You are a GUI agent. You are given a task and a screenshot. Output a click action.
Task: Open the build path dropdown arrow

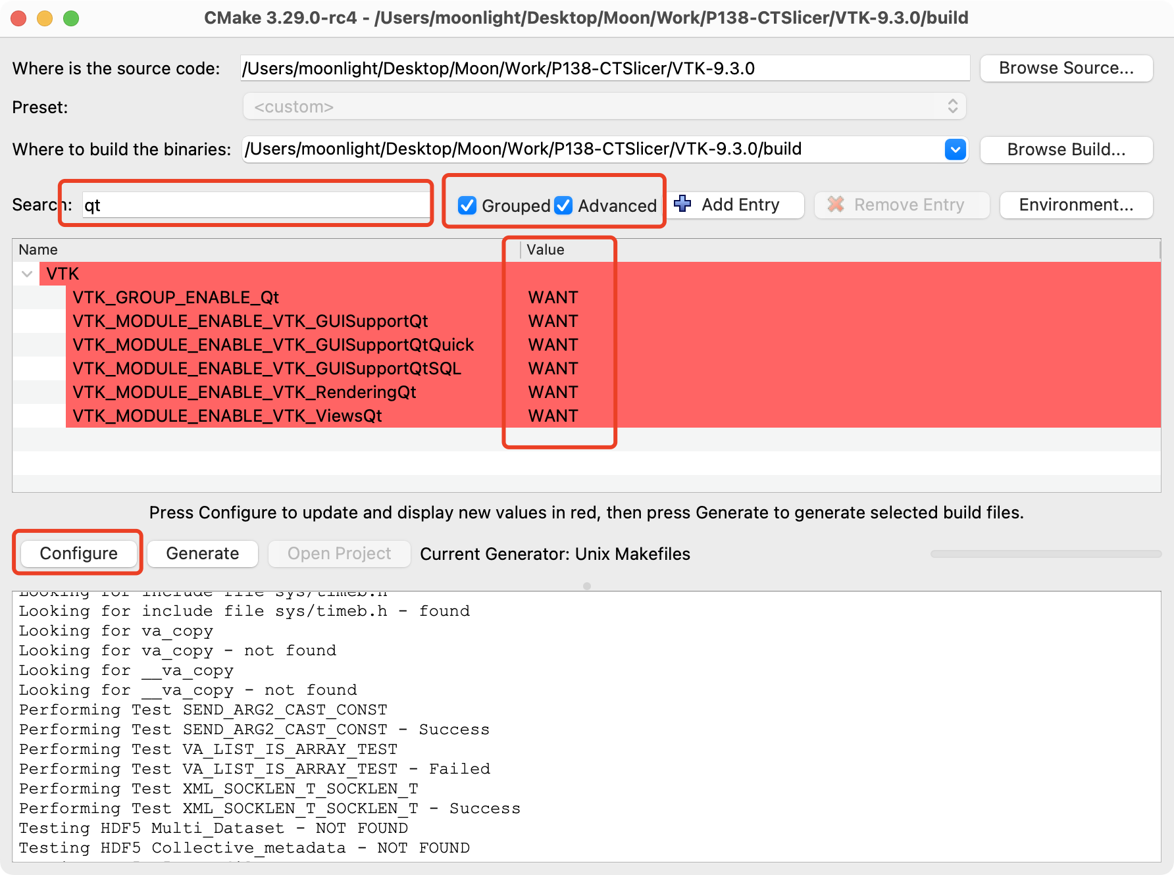tap(955, 149)
